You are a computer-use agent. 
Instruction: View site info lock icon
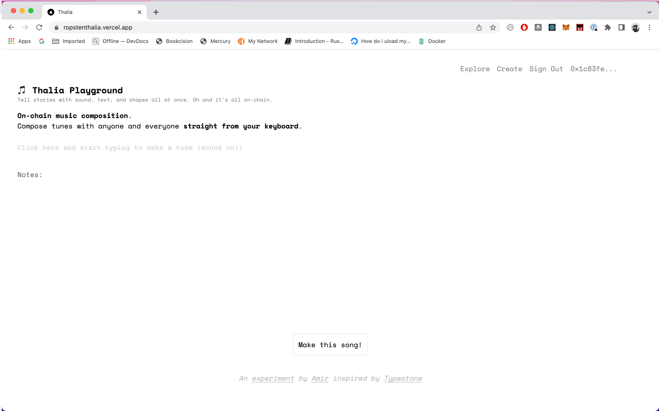pyautogui.click(x=56, y=27)
